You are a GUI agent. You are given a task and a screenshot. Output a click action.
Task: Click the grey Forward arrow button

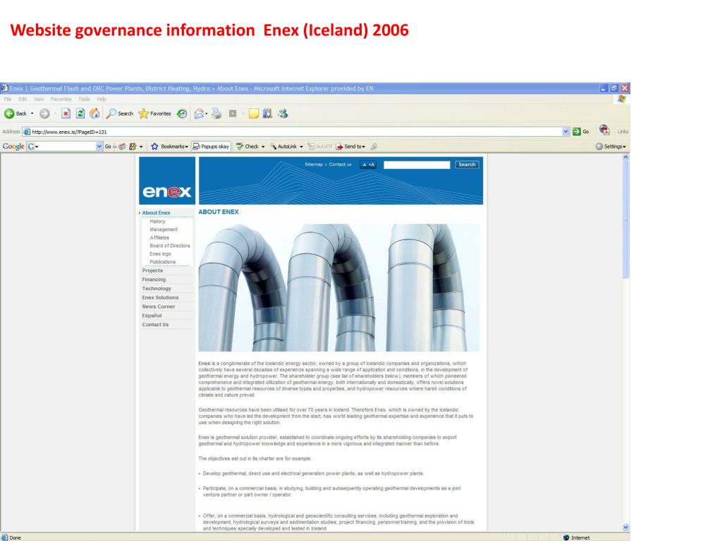pyautogui.click(x=44, y=113)
